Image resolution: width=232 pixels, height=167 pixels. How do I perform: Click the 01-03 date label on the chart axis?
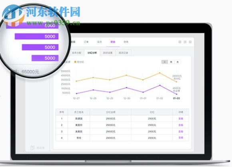coord(176,98)
